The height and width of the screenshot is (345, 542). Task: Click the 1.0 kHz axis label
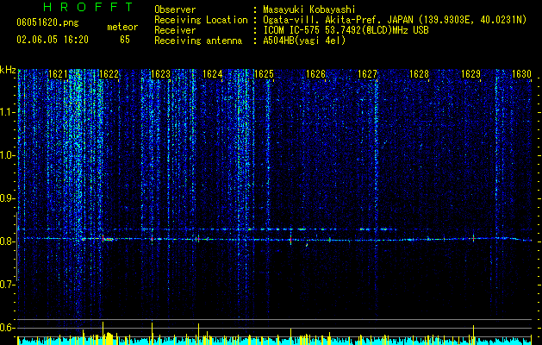(7, 155)
